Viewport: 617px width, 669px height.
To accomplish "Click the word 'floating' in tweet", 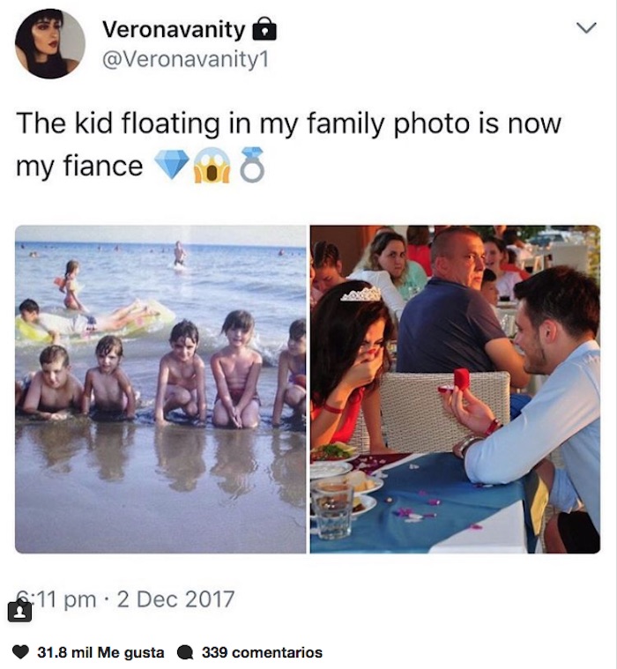I will [185, 123].
